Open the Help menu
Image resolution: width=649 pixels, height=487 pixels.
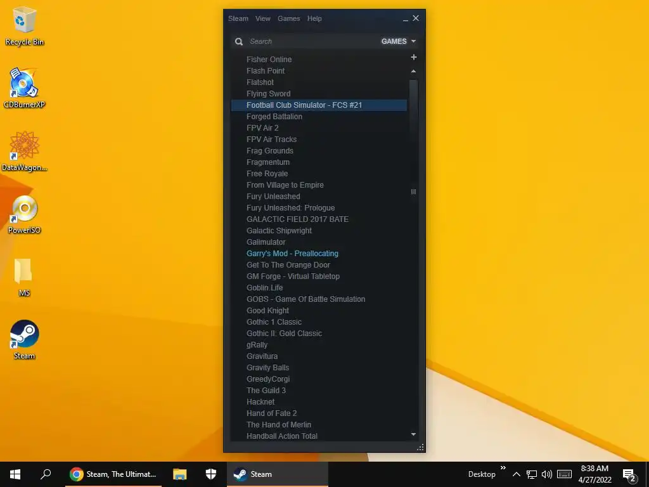click(314, 18)
